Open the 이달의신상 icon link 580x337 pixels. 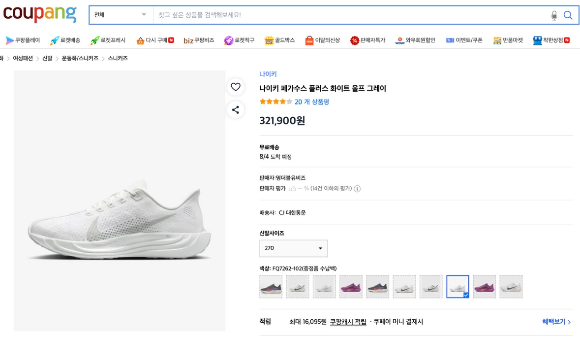(309, 40)
